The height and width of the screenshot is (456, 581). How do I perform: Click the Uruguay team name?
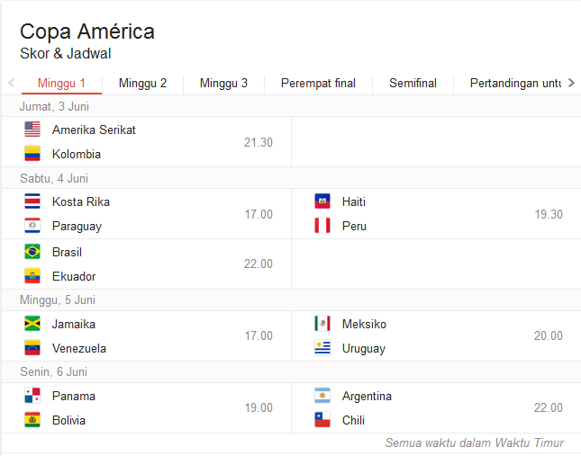pyautogui.click(x=363, y=348)
